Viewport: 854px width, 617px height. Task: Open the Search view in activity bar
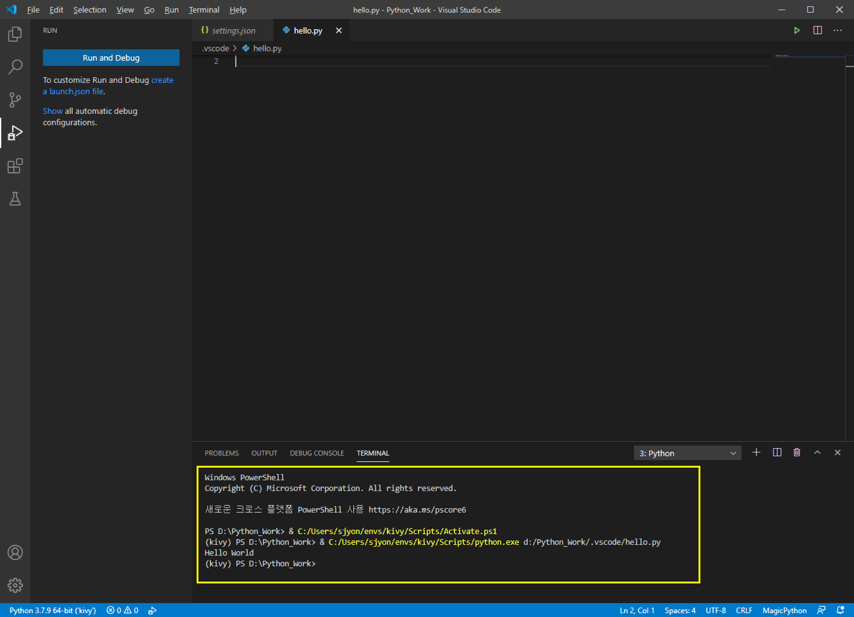pos(15,67)
